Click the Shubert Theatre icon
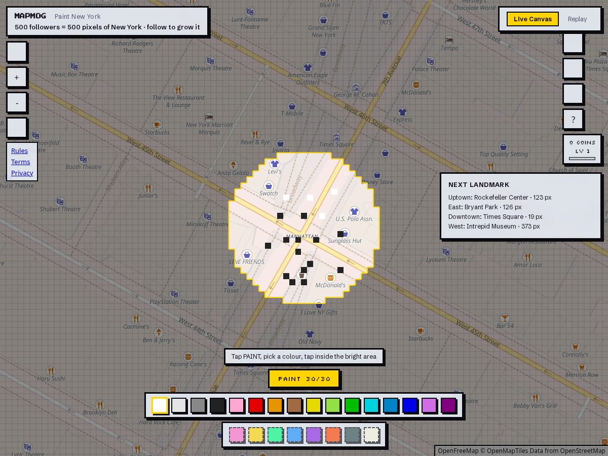This screenshot has height=456, width=608. [60, 201]
